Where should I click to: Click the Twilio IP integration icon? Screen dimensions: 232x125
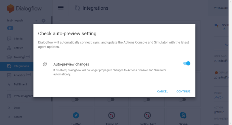112,115
